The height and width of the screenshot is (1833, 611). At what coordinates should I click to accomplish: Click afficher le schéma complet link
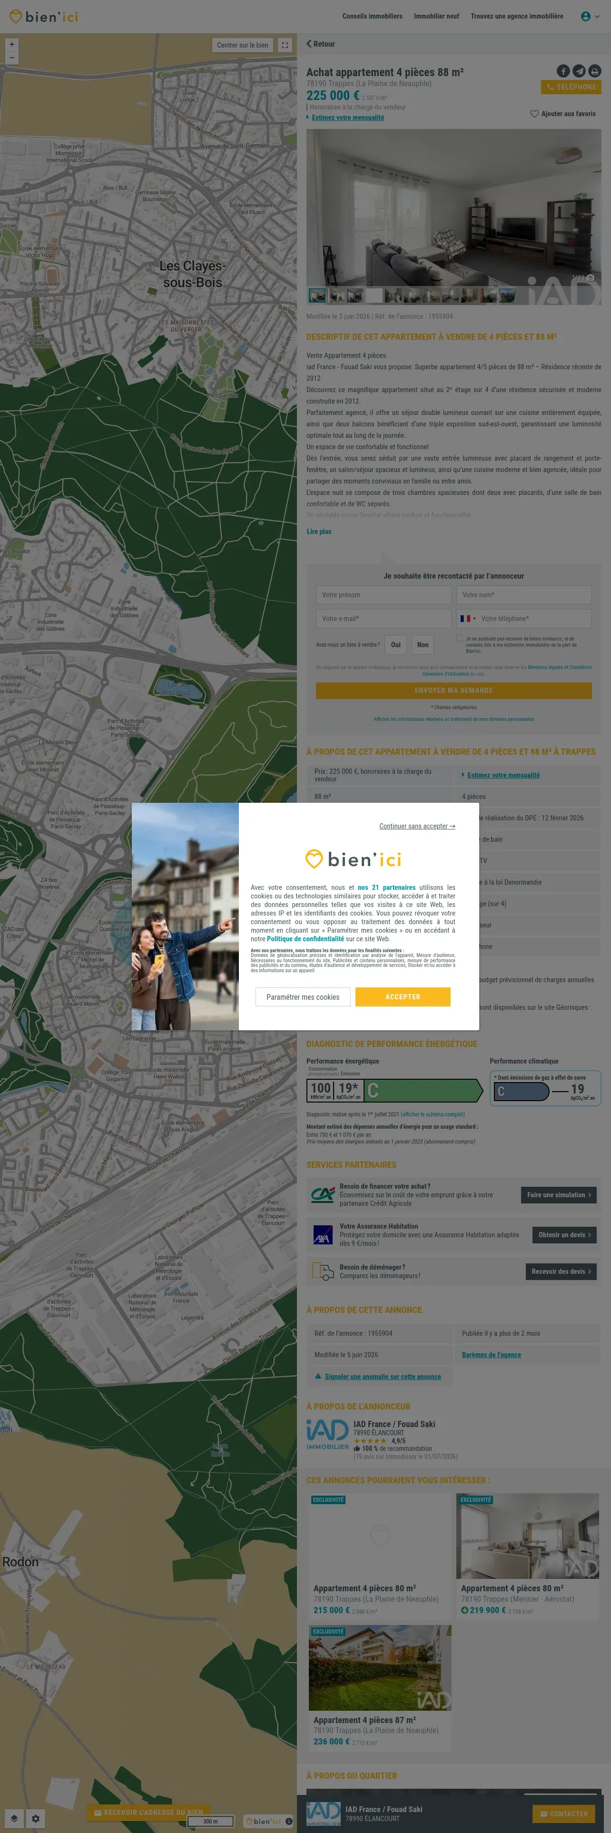pyautogui.click(x=433, y=1114)
